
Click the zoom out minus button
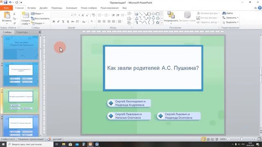point(229,139)
